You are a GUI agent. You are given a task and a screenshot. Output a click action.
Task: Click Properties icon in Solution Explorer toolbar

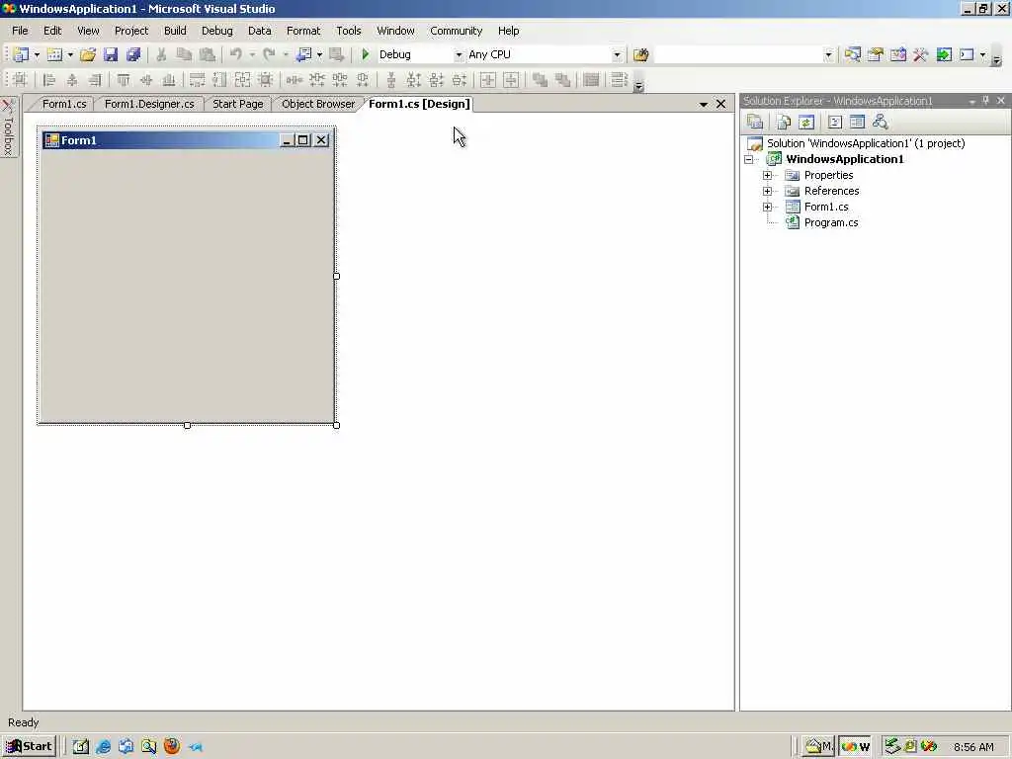click(755, 122)
